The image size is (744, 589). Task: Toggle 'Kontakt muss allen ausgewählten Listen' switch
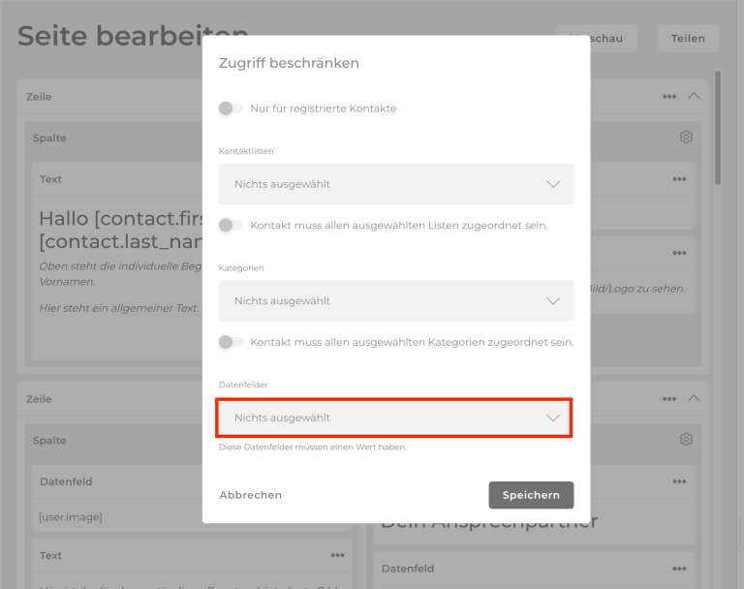click(x=231, y=226)
